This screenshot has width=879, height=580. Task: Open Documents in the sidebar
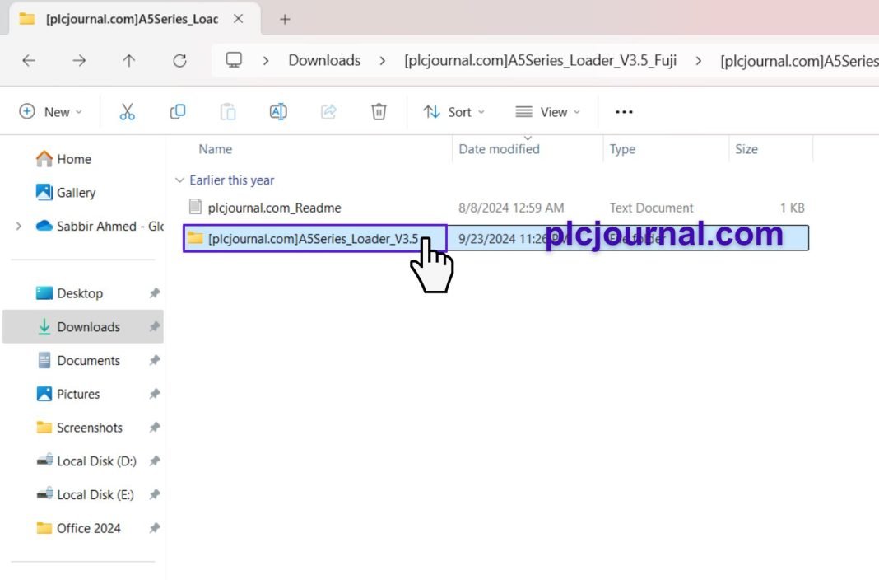point(88,360)
